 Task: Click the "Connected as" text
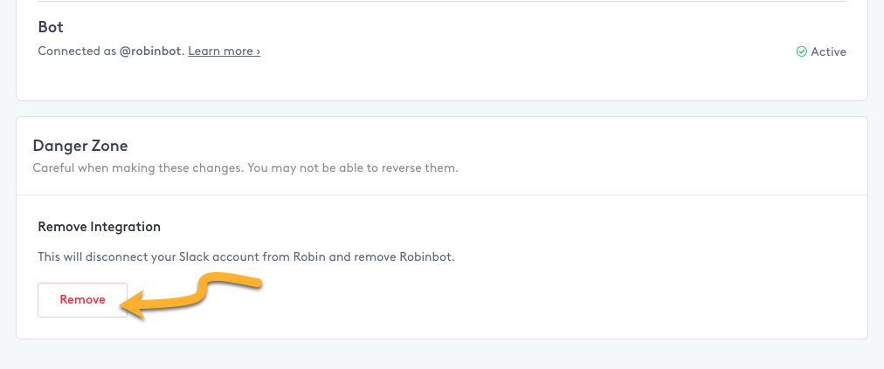[x=77, y=51]
